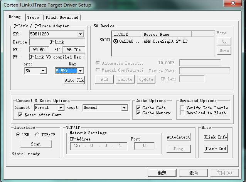Click the IDCODE column header
246x182 pixels.
126,34
